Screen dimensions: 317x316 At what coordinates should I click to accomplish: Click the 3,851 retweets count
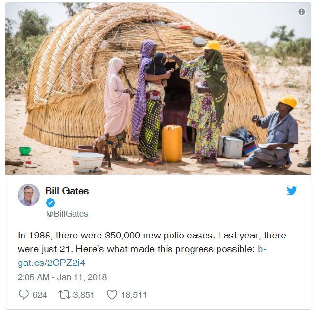pyautogui.click(x=84, y=295)
